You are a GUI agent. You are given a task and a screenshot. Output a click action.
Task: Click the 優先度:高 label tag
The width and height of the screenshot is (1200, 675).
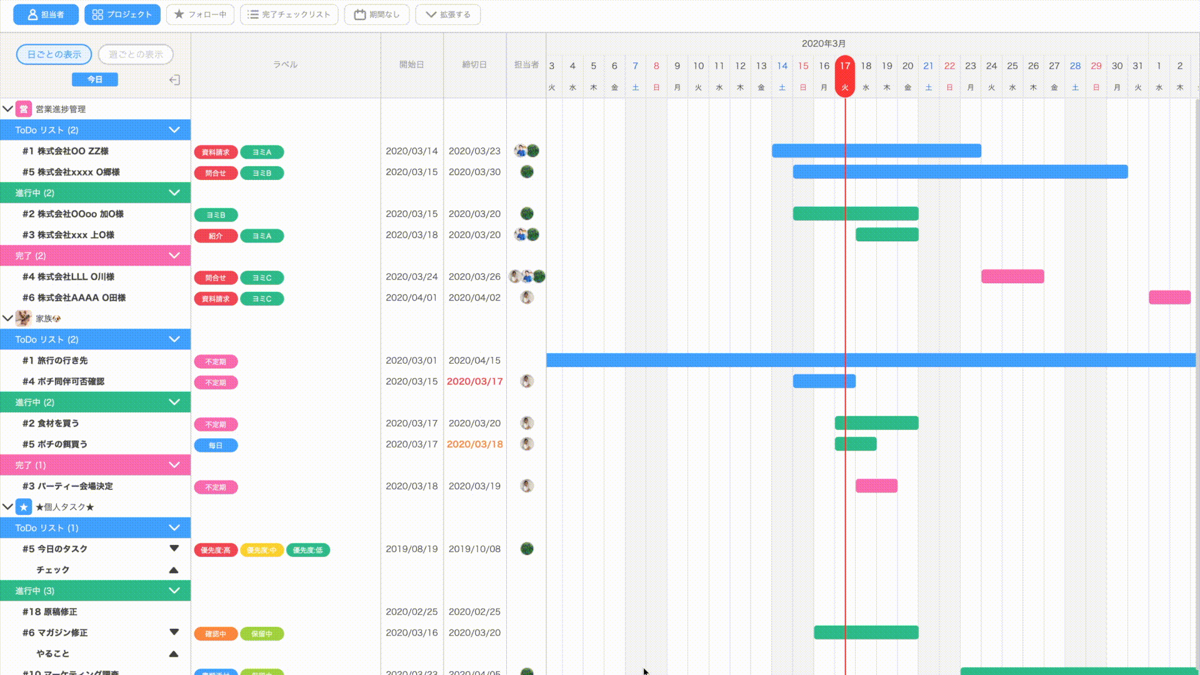[216, 550]
